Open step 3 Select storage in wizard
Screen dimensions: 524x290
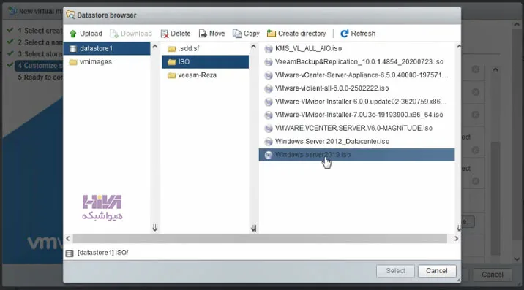40,54
